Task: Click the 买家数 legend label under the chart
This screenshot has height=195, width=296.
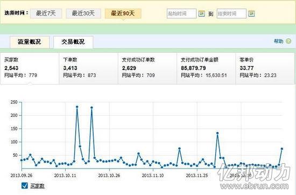Action: coord(37,186)
